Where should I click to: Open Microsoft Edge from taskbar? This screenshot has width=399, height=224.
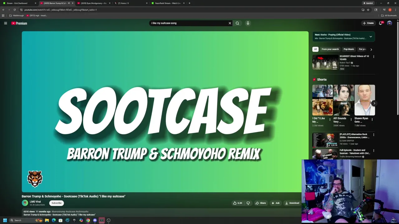tap(54, 220)
